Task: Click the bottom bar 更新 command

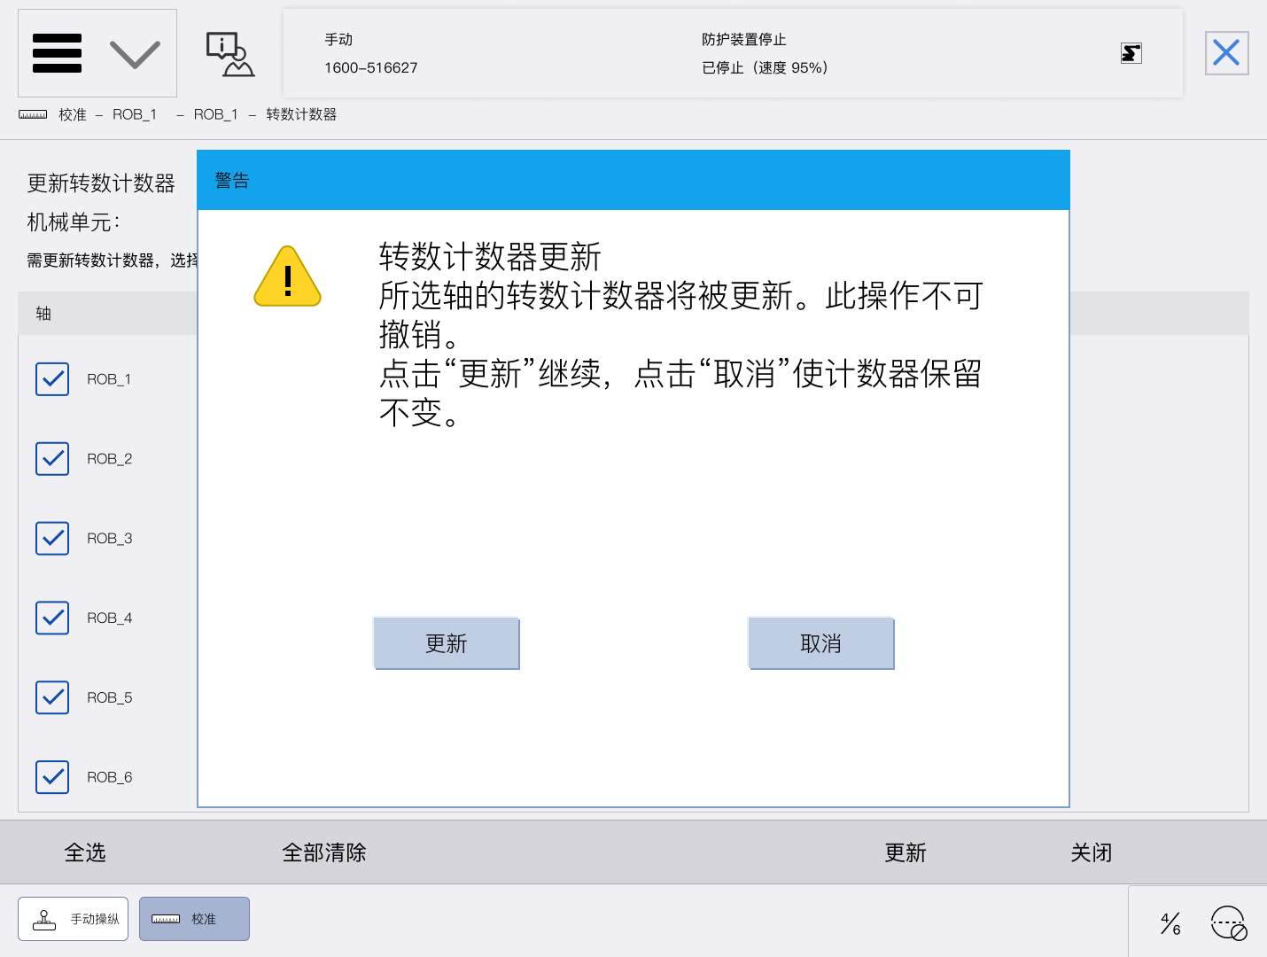Action: click(905, 852)
